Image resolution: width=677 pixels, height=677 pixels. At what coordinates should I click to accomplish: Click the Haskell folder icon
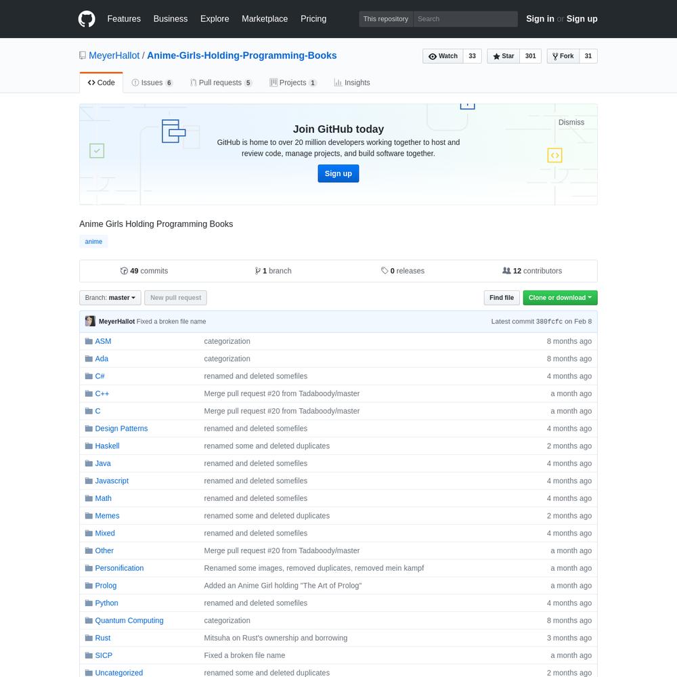[89, 446]
